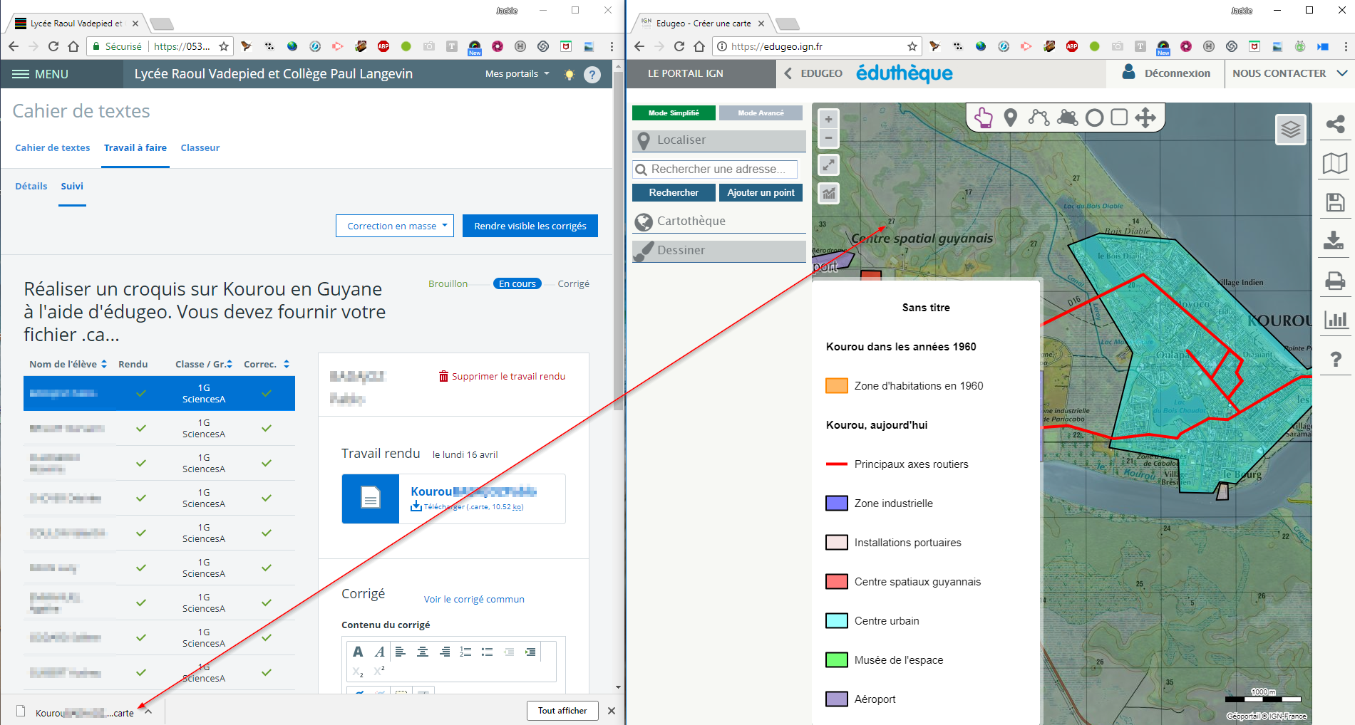Open the map layers panel
Screen dimensions: 1355x725
click(1290, 130)
